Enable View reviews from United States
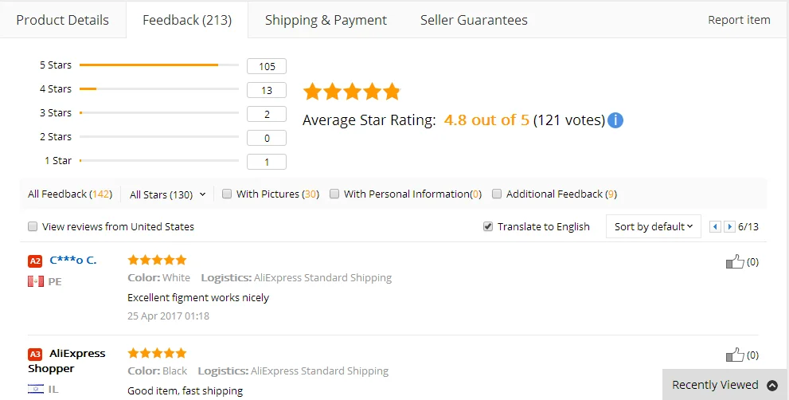 click(33, 226)
